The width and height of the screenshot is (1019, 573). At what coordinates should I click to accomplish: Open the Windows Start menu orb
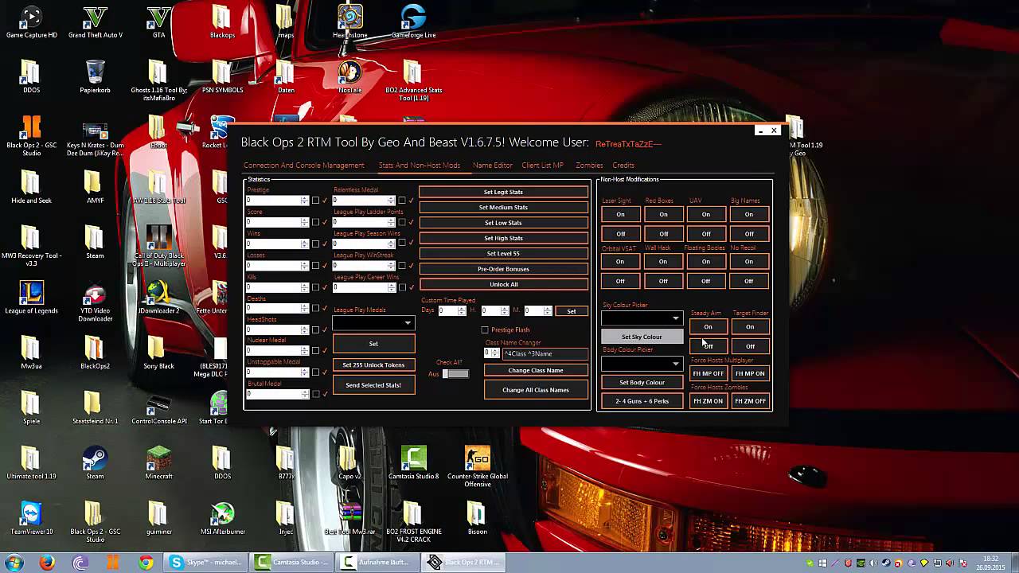pyautogui.click(x=14, y=563)
